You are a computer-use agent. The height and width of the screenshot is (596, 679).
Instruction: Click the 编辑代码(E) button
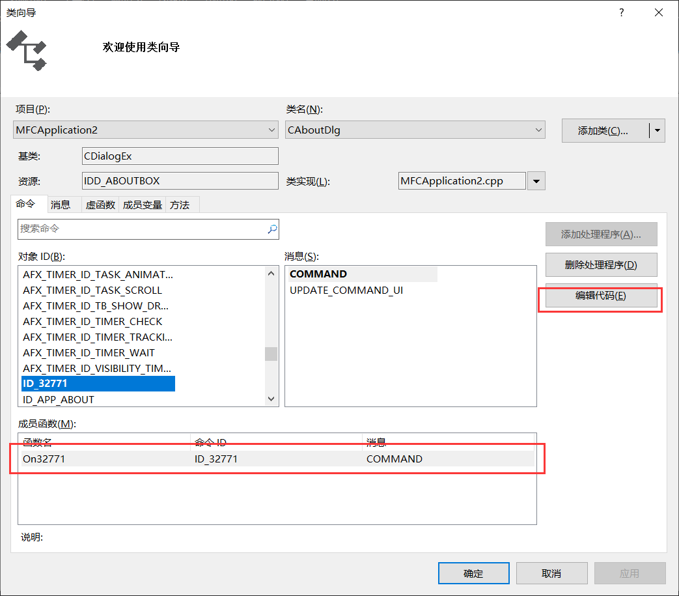(x=601, y=296)
